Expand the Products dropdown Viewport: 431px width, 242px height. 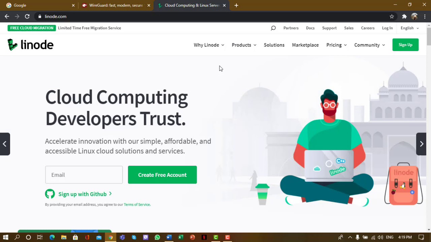pyautogui.click(x=244, y=45)
